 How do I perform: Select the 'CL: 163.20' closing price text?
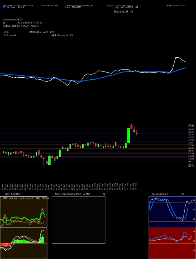tap(73, 7)
